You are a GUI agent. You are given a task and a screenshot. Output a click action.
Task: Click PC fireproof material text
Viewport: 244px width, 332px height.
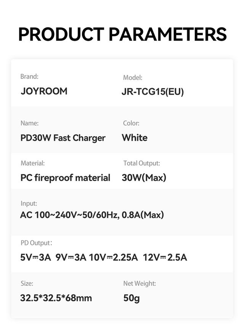tap(65, 178)
